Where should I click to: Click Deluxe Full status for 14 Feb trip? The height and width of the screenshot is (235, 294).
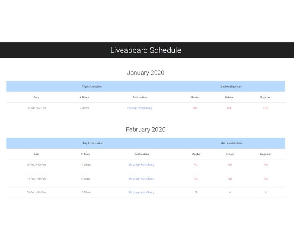[x=230, y=179]
